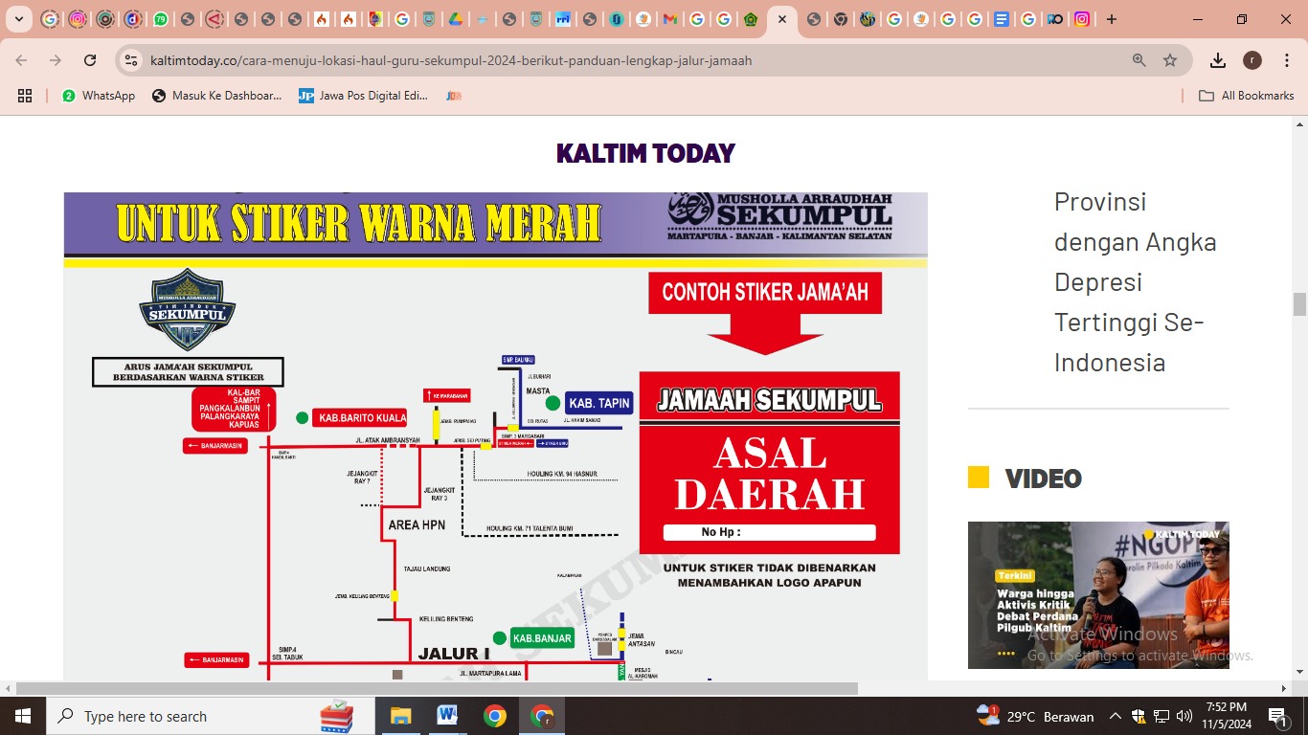
Task: Go back to previous page
Action: pos(21,60)
